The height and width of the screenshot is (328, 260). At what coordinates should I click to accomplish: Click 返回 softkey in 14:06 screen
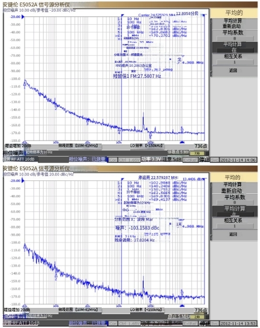234,71
